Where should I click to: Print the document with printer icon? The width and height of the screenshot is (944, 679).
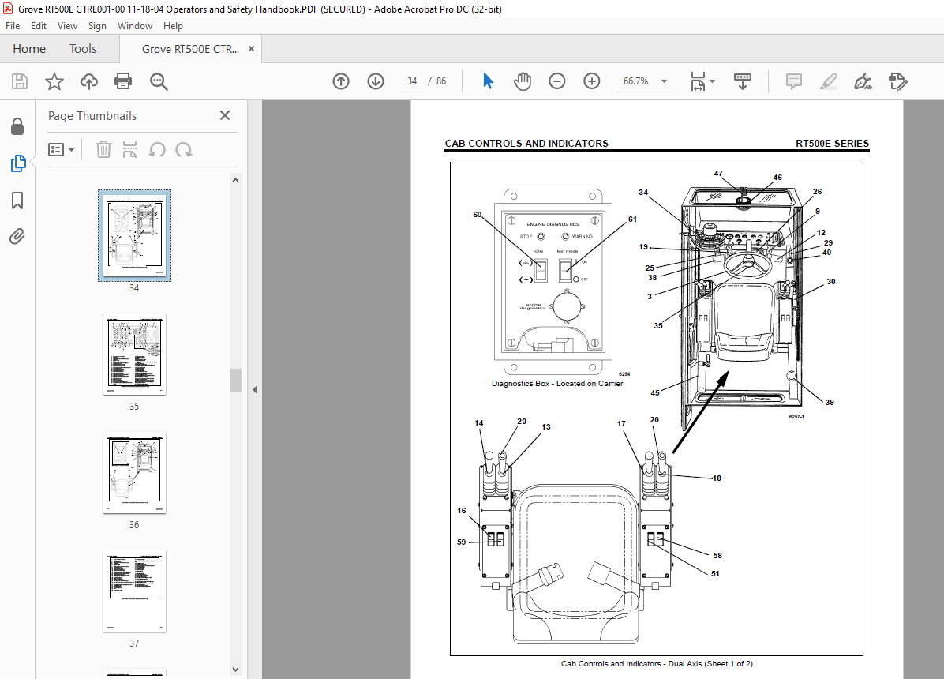click(123, 81)
